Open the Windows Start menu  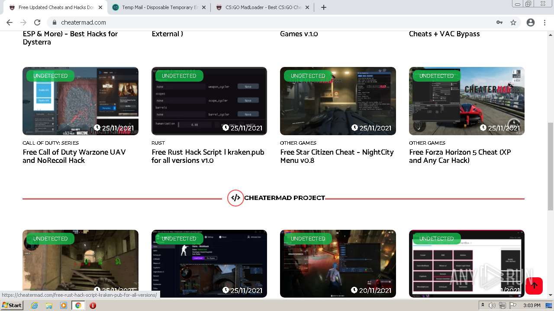[x=12, y=305]
